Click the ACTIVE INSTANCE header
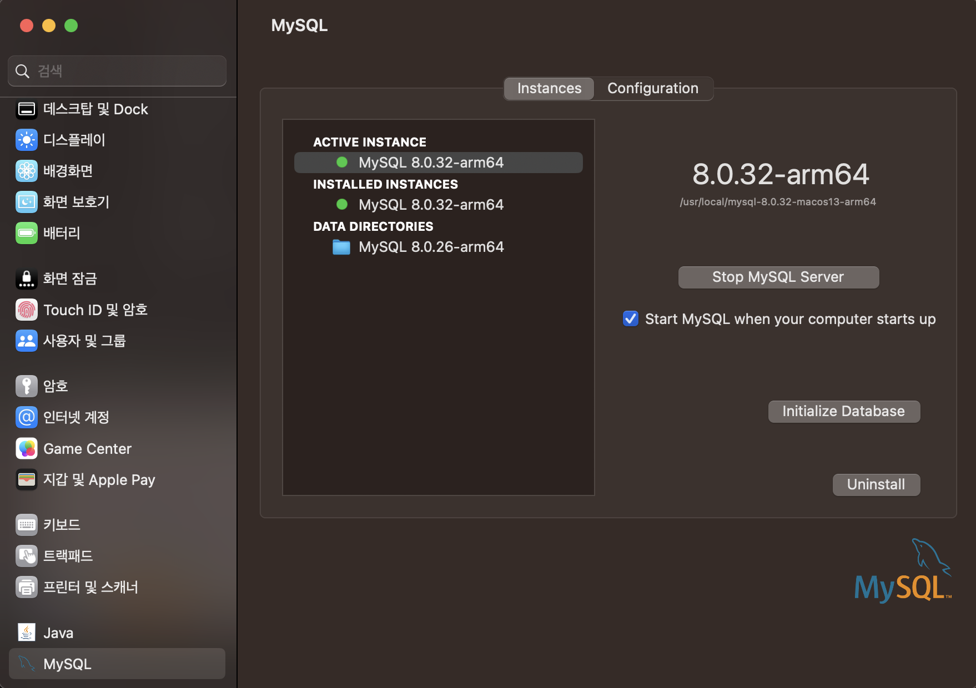 point(370,142)
